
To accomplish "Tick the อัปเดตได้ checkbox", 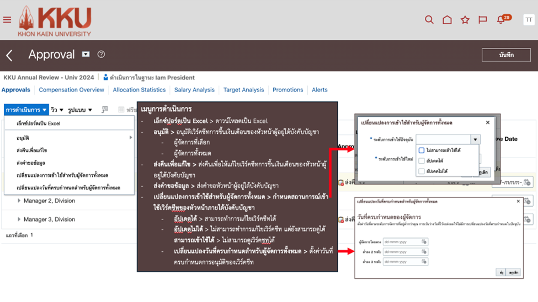I will 422,161.
